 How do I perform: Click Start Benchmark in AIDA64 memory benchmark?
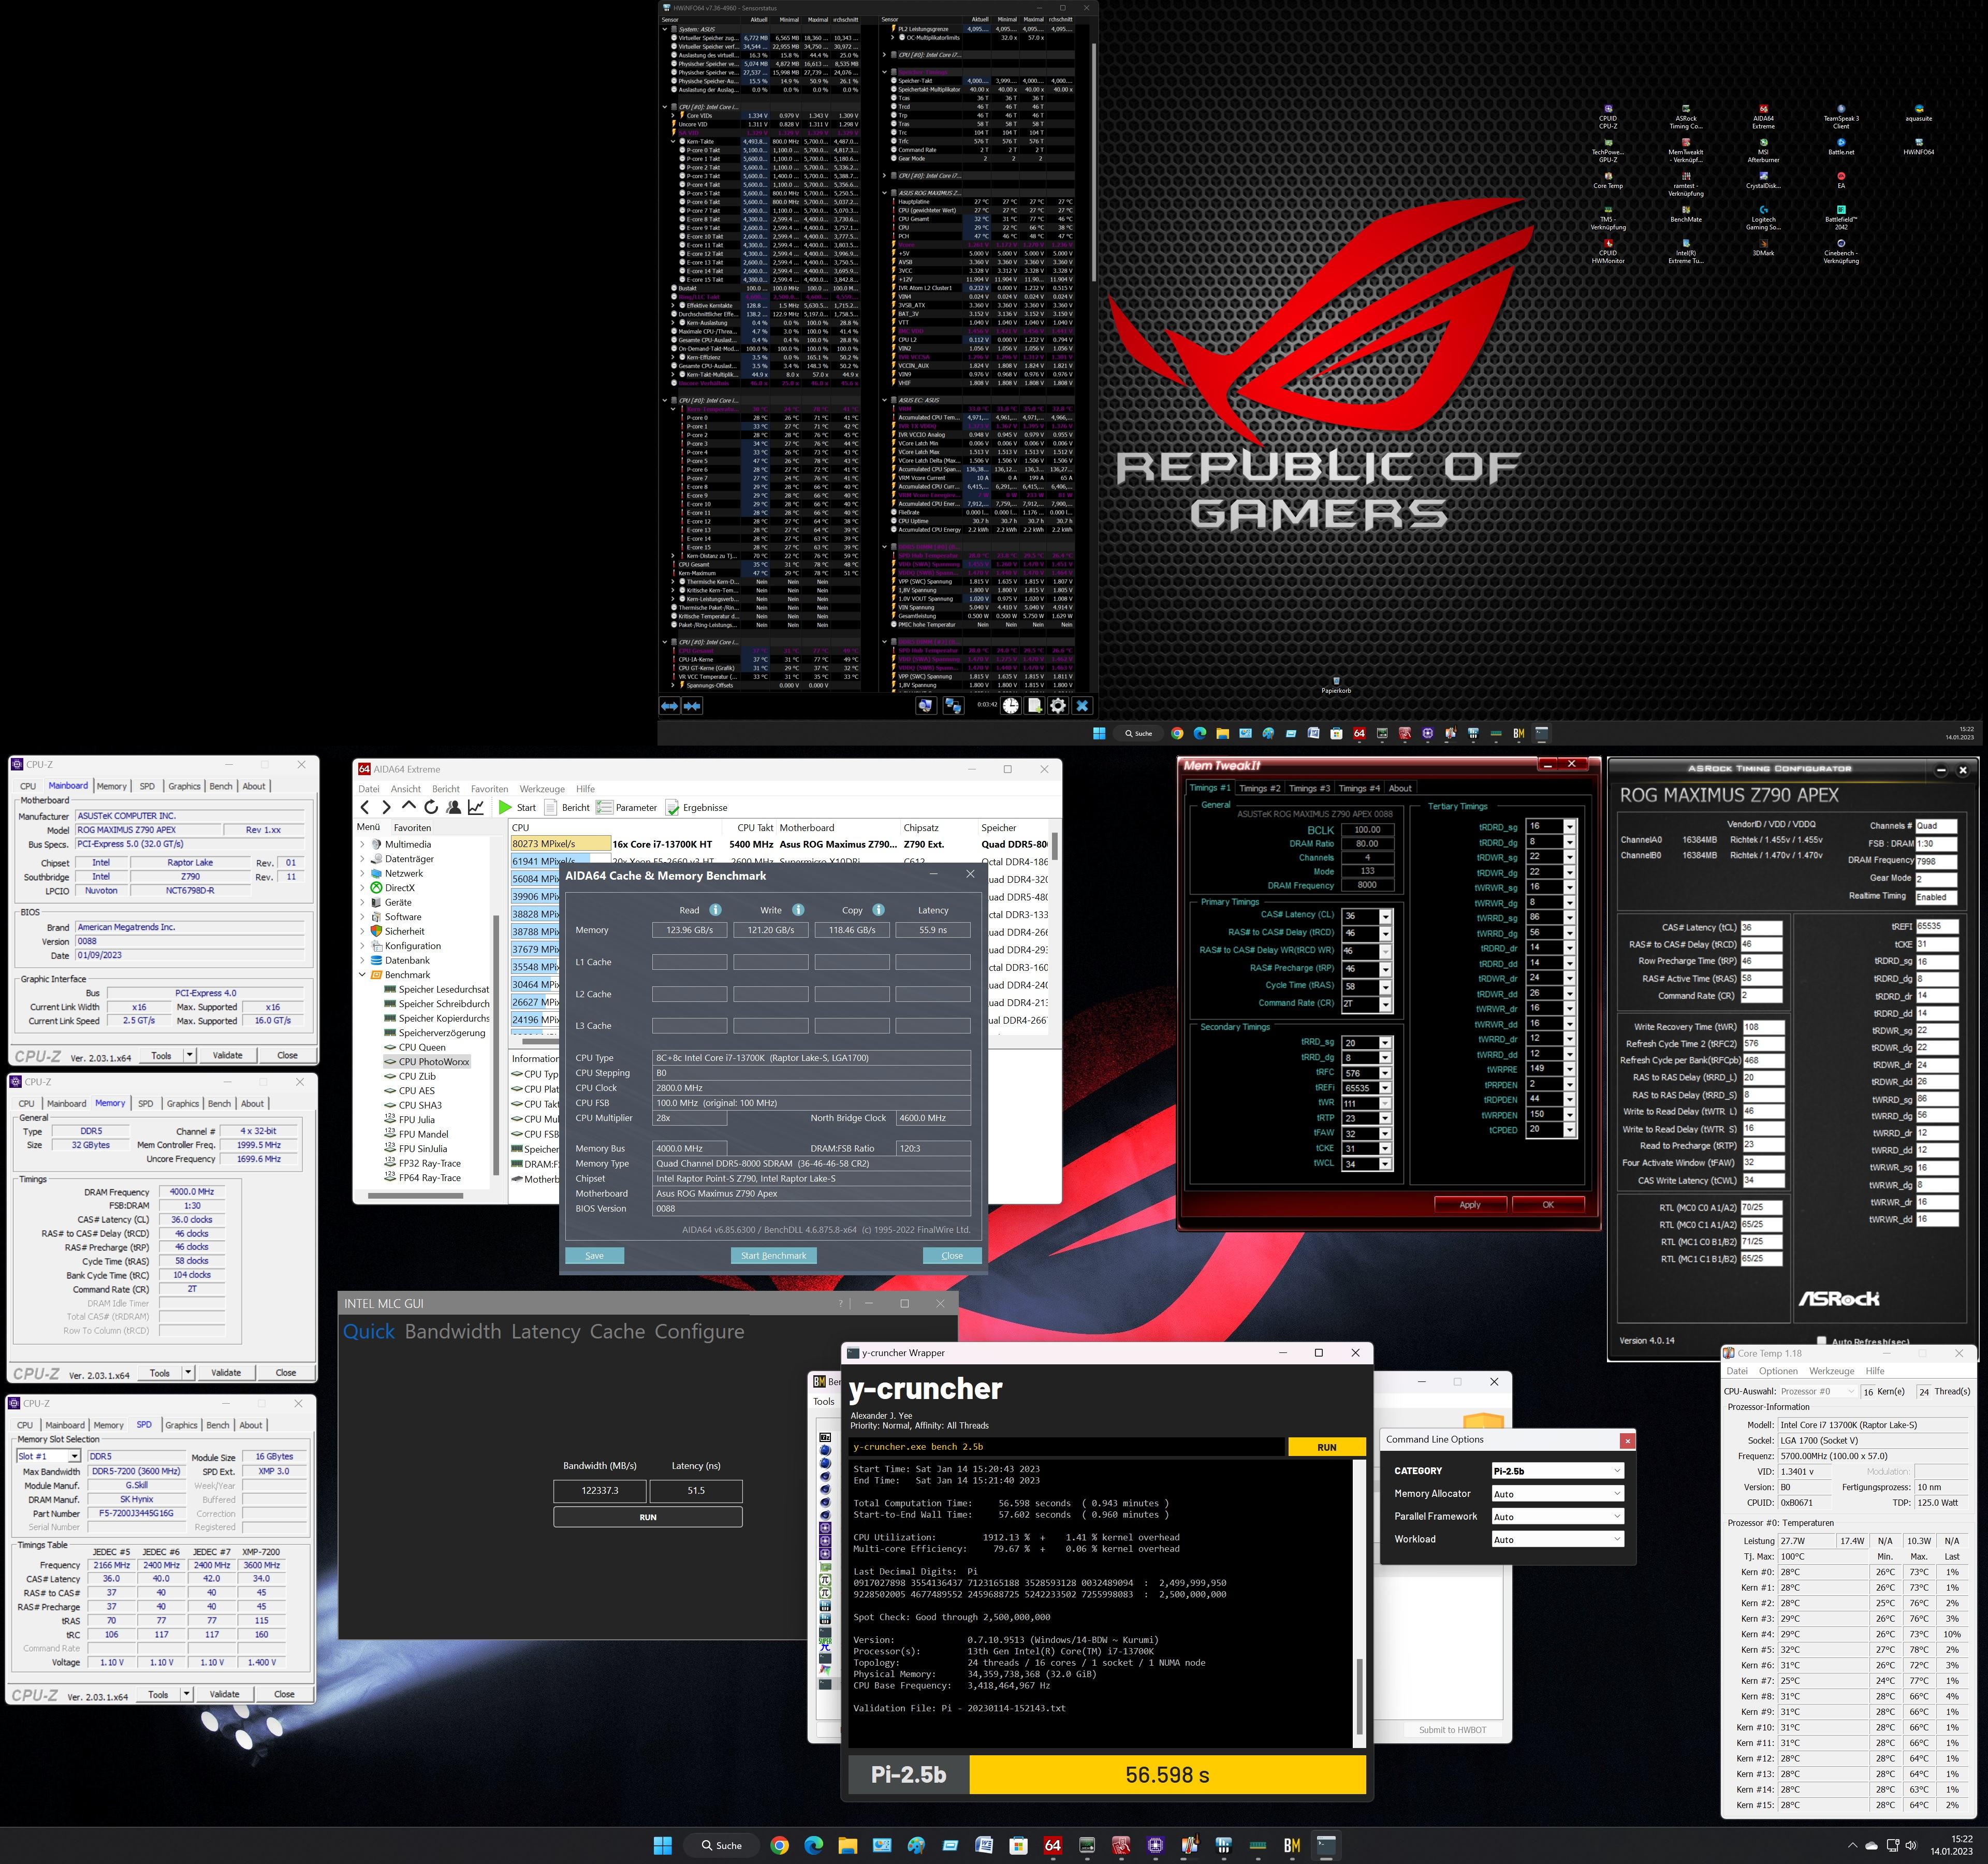(x=773, y=1255)
